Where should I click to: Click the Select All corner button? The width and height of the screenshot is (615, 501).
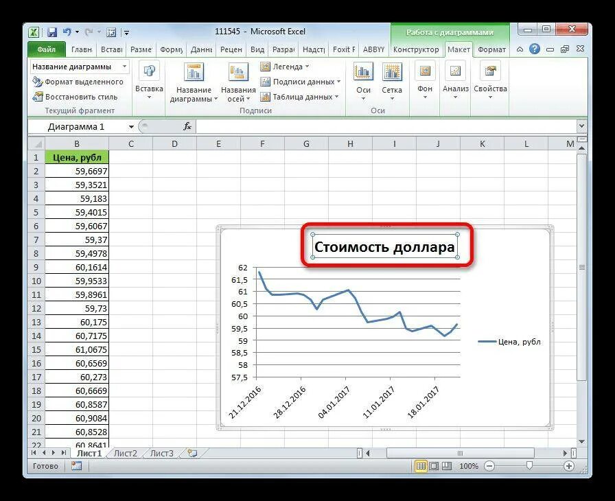click(36, 144)
